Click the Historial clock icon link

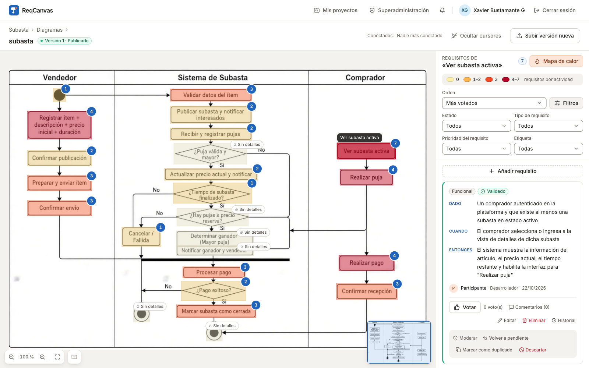coord(563,321)
